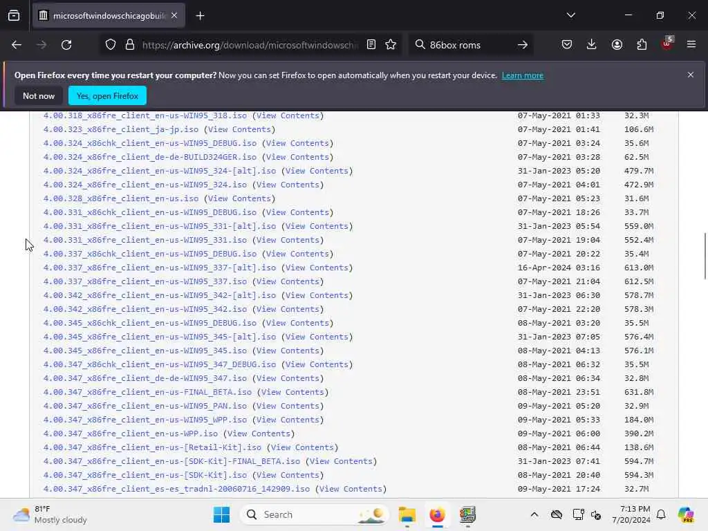Select the microsoftwindowschicagobuilds tab

[109, 16]
